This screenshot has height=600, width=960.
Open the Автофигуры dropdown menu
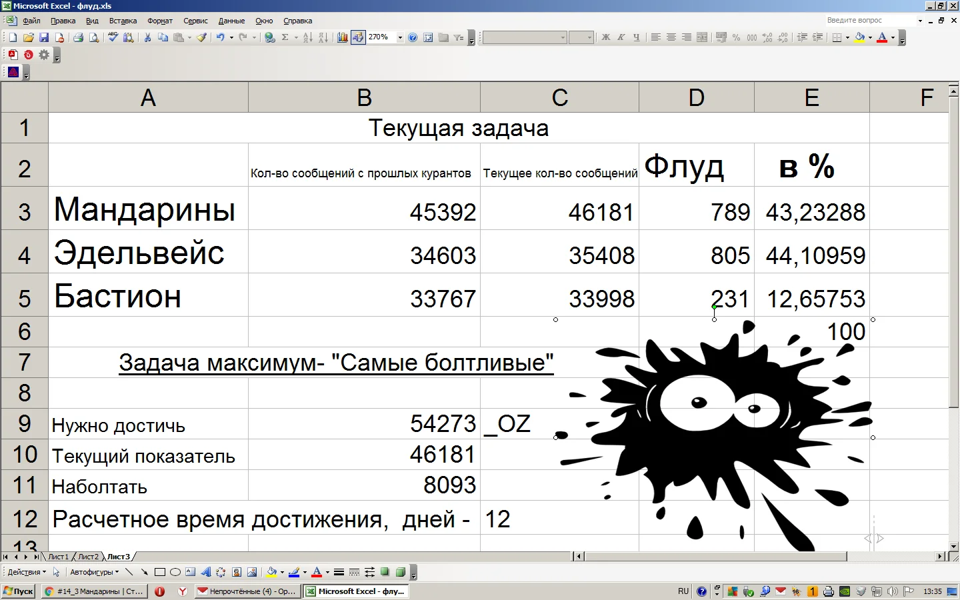click(94, 572)
